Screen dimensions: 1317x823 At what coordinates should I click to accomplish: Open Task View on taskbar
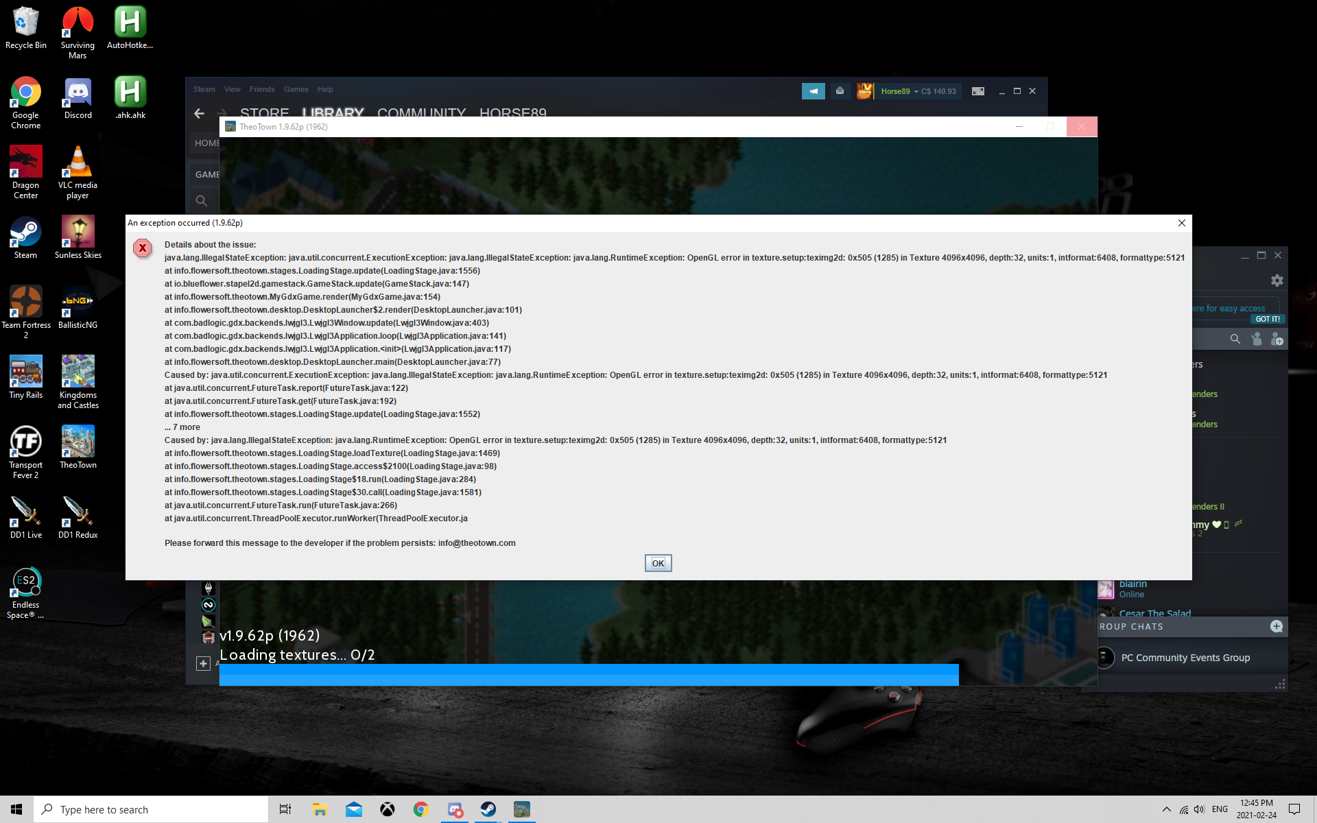(285, 809)
